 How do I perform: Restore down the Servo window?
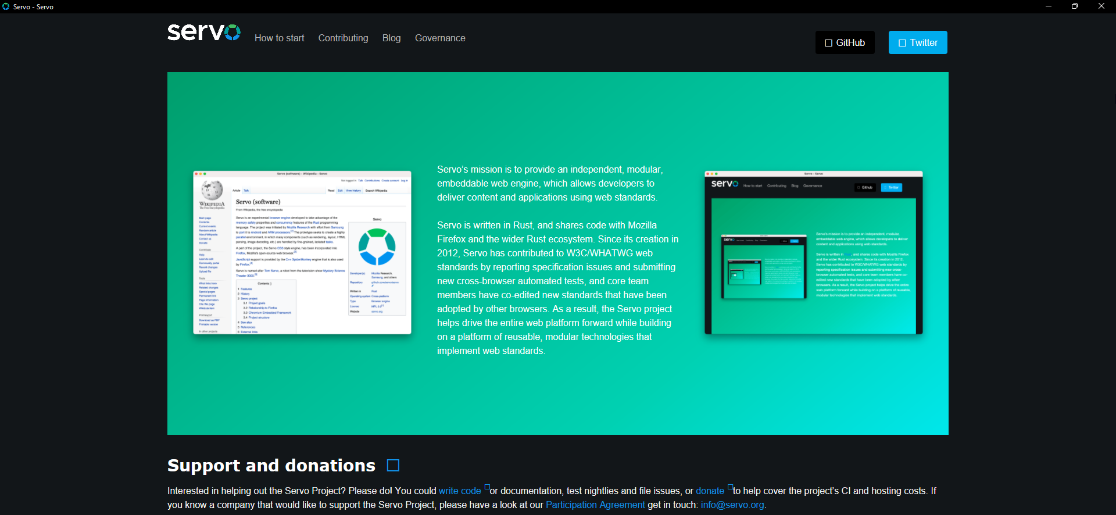pos(1075,6)
